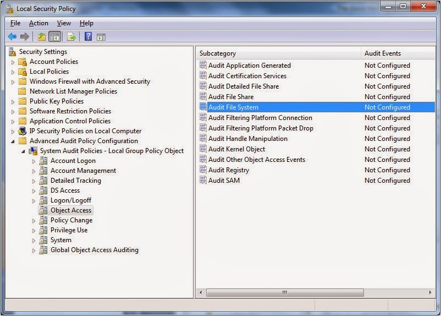Expand the Software Restriction Policies node
Screen dimensions: 441x316
(x=13, y=112)
